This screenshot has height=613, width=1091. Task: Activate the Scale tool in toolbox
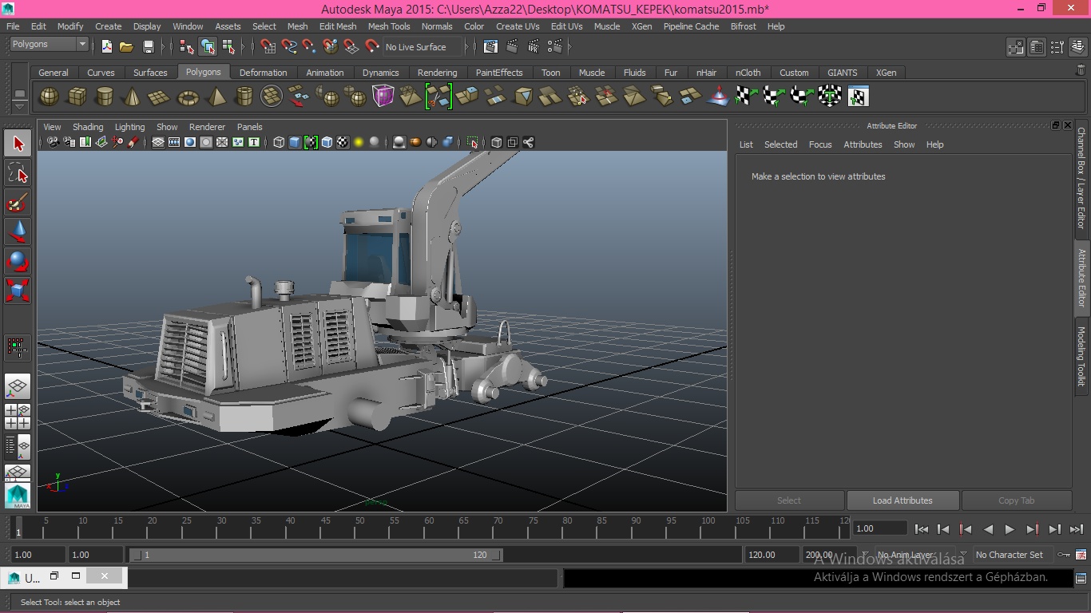(x=18, y=290)
